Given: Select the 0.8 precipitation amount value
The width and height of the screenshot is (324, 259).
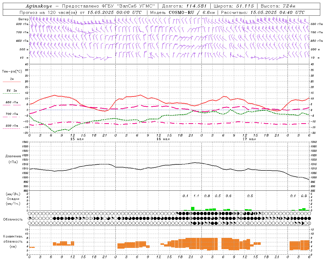Looking at the screenshot, I should tap(207, 196).
